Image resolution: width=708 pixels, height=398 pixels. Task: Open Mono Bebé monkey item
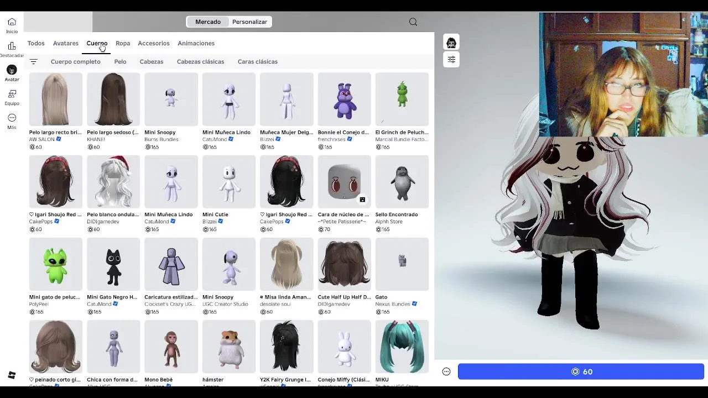tap(171, 347)
